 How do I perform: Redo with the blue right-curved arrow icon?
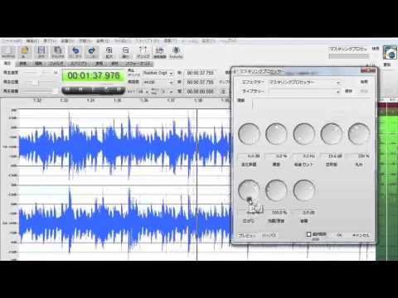pyautogui.click(x=91, y=51)
